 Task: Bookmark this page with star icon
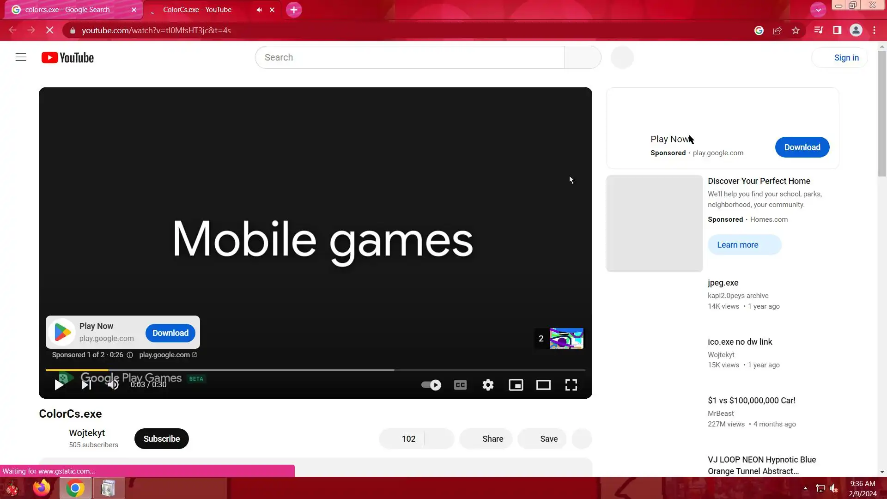pyautogui.click(x=796, y=30)
